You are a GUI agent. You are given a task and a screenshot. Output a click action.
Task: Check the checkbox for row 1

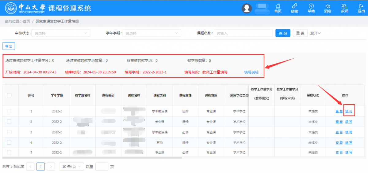[x=9, y=111]
